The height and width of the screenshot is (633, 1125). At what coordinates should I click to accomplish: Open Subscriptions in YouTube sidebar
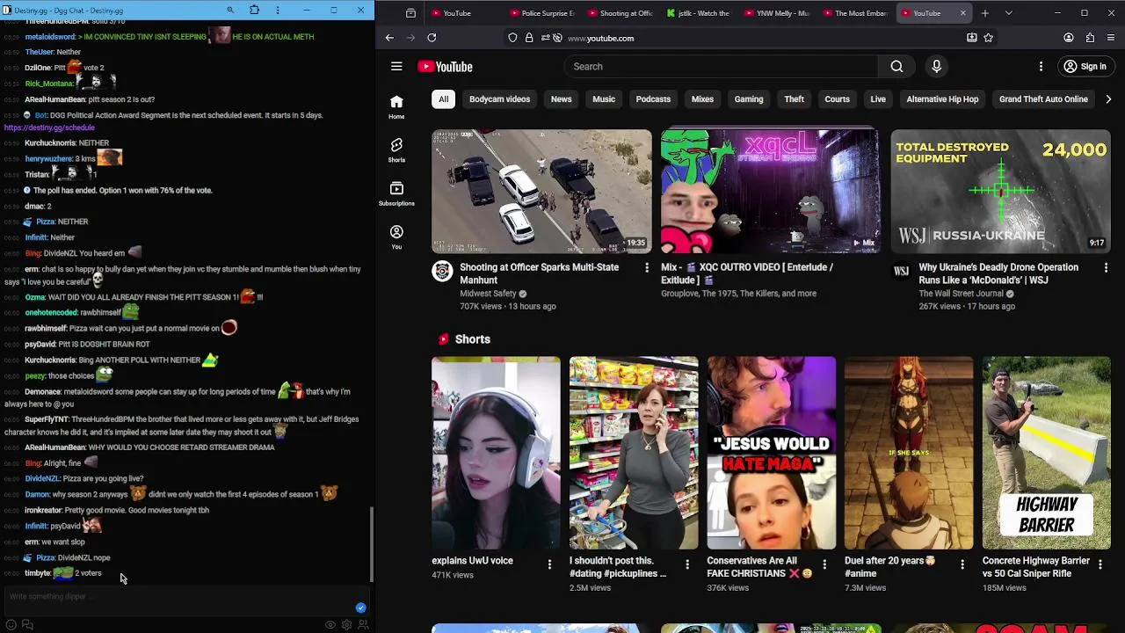(396, 193)
